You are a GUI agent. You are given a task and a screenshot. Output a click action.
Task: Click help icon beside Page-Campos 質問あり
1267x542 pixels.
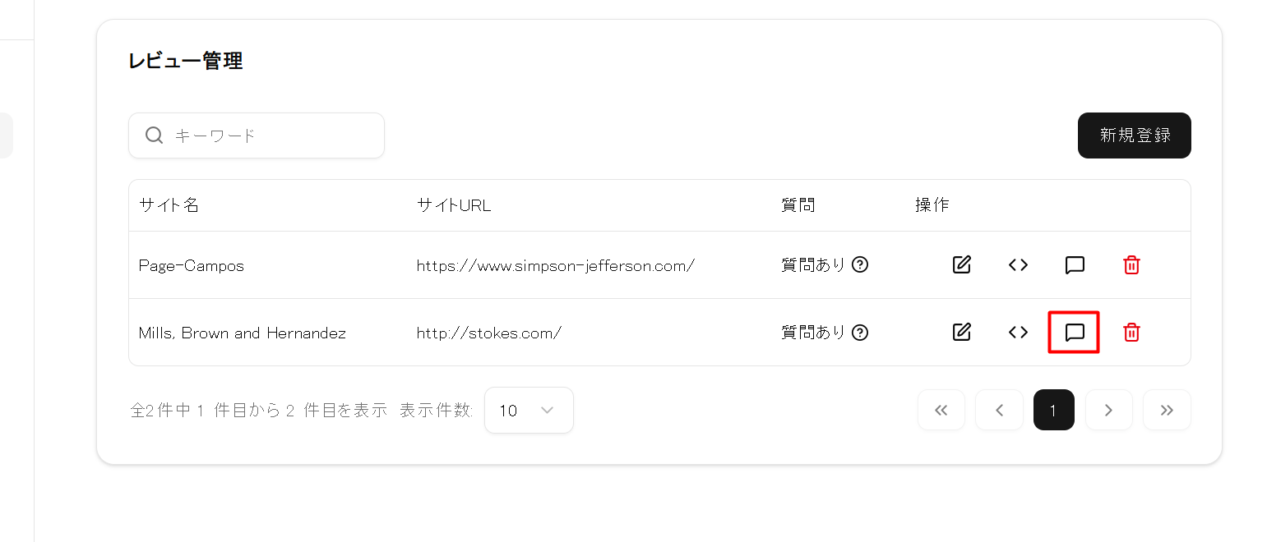point(860,265)
